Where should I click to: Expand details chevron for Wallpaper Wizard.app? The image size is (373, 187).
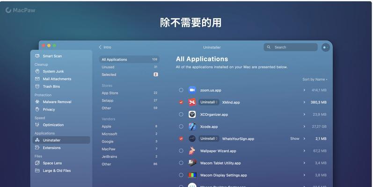point(304,151)
